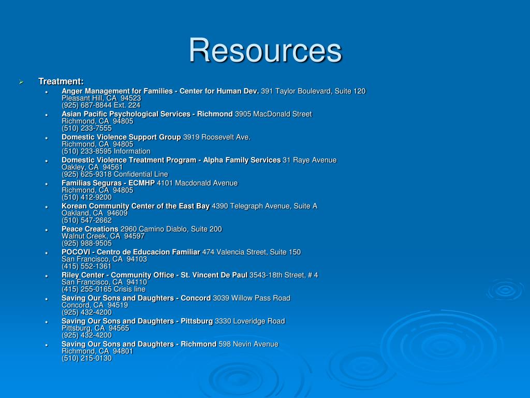Click address '3330 Loveridge Road'
Screen dimensions: 530x398
[x=250, y=321]
